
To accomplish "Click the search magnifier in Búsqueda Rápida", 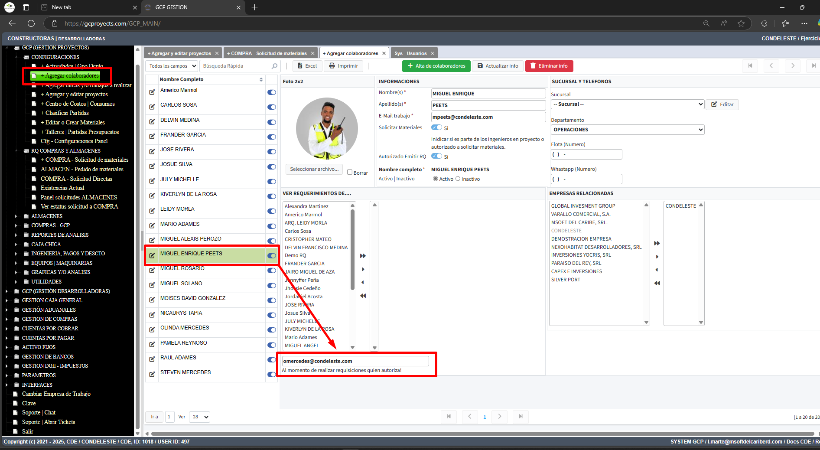I will [x=274, y=66].
